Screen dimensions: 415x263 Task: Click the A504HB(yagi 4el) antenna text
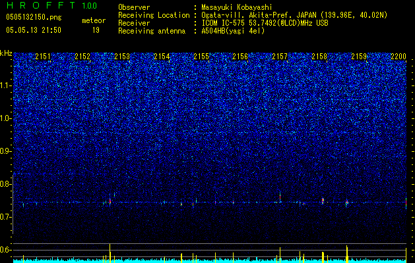(233, 31)
